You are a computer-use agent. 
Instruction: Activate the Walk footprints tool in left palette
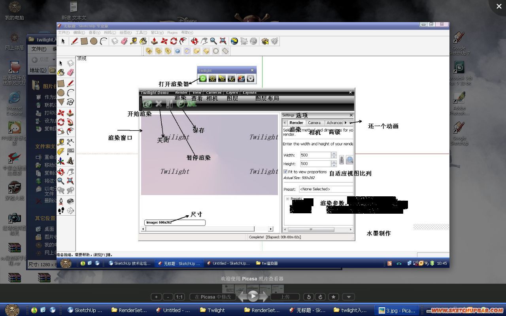pos(61,211)
